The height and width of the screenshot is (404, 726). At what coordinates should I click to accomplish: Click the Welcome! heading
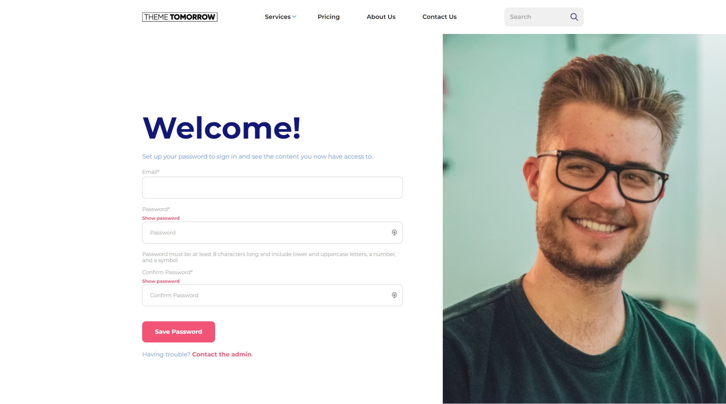[222, 128]
